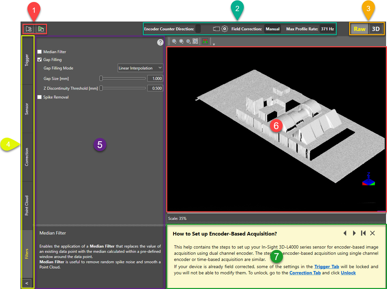Enable the Spike Removal checkbox
This screenshot has width=387, height=289.
tap(39, 97)
